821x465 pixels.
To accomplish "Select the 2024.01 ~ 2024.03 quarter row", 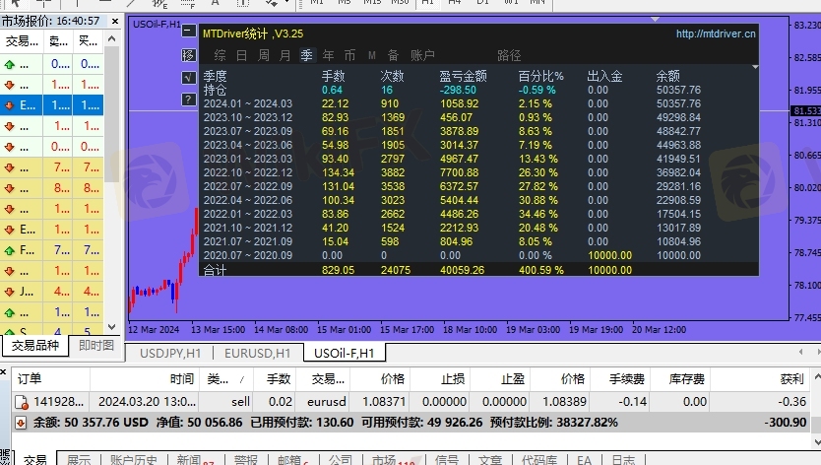I will pyautogui.click(x=478, y=103).
